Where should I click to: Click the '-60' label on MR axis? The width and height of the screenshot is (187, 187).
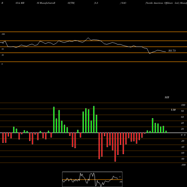(x=183, y=153)
